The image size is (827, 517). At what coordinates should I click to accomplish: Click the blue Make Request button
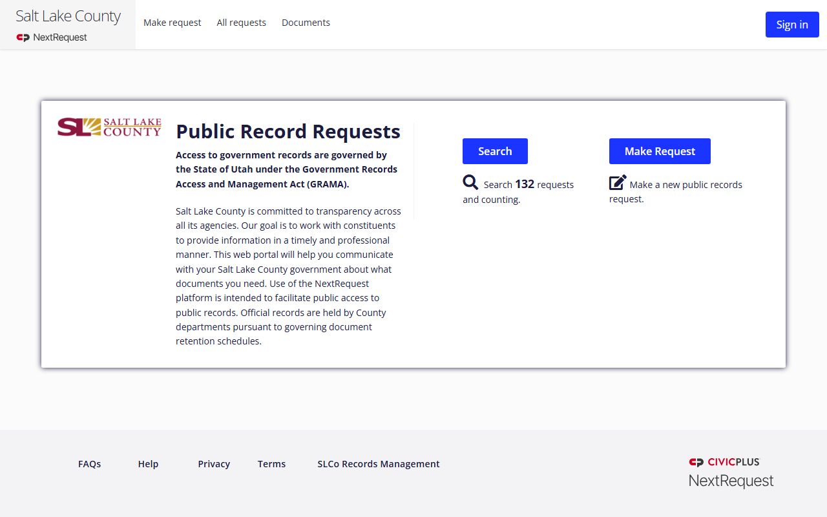[x=660, y=151]
